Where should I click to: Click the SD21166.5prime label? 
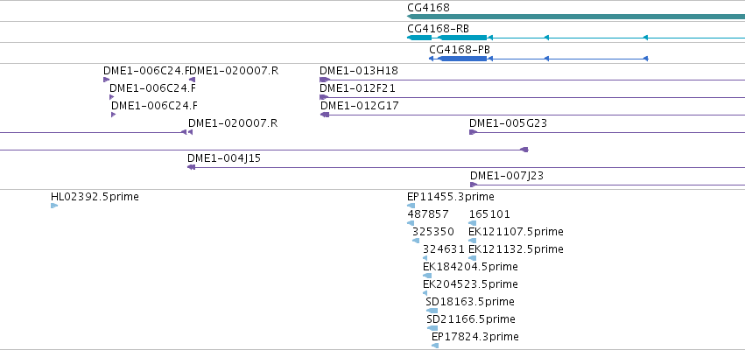[x=471, y=319]
